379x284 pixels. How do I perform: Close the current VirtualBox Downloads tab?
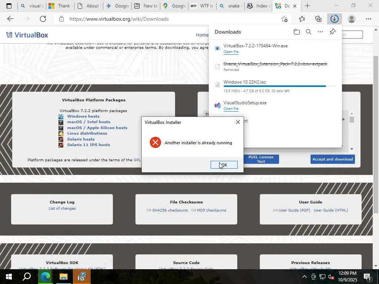[295, 6]
